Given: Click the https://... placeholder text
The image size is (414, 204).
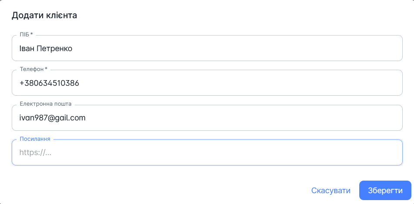Looking at the screenshot, I should [35, 152].
